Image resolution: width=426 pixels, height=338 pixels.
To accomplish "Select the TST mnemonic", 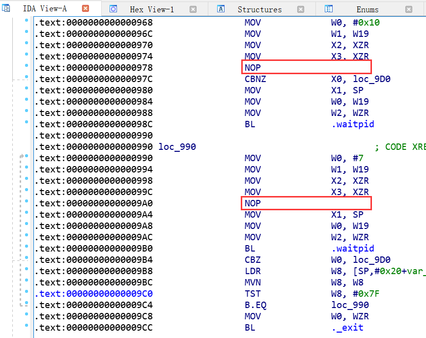I will [253, 293].
